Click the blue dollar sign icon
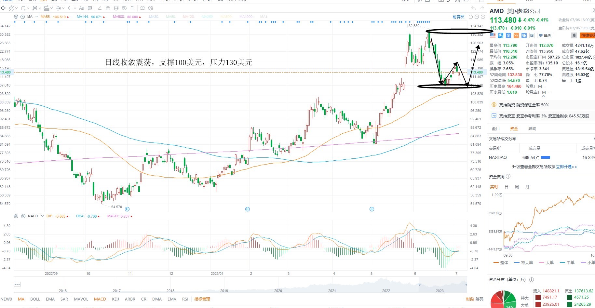The image size is (595, 308). pos(508,35)
